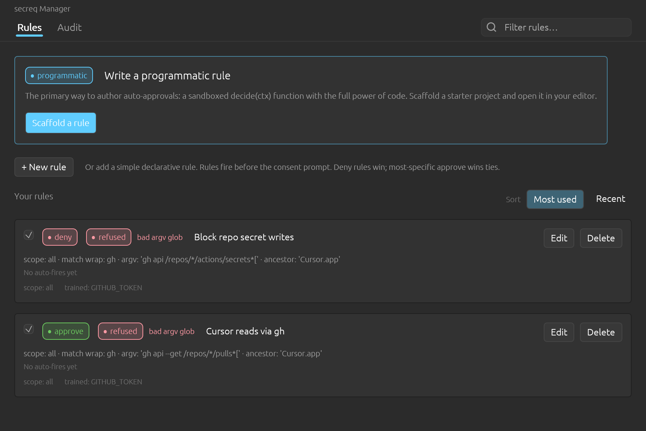Click the approve badge
The image size is (646, 431).
tap(66, 331)
